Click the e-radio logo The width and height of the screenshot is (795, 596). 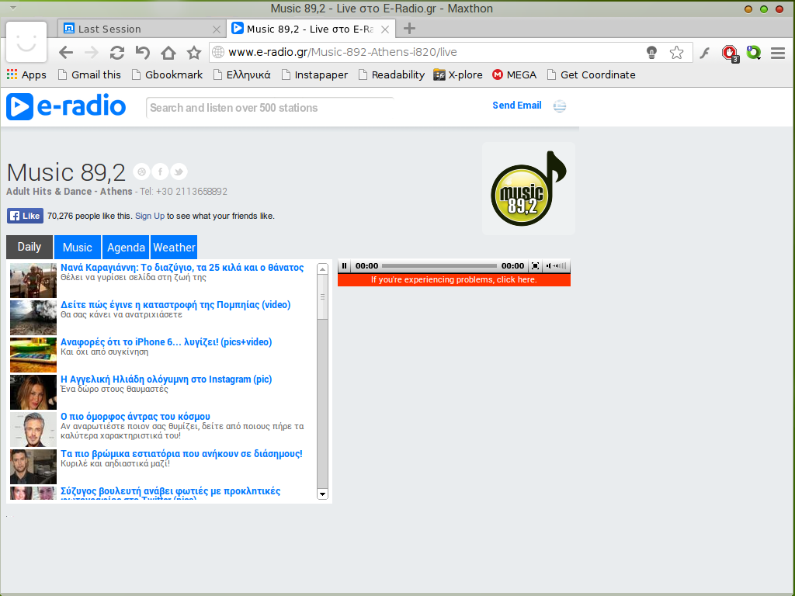(x=66, y=106)
